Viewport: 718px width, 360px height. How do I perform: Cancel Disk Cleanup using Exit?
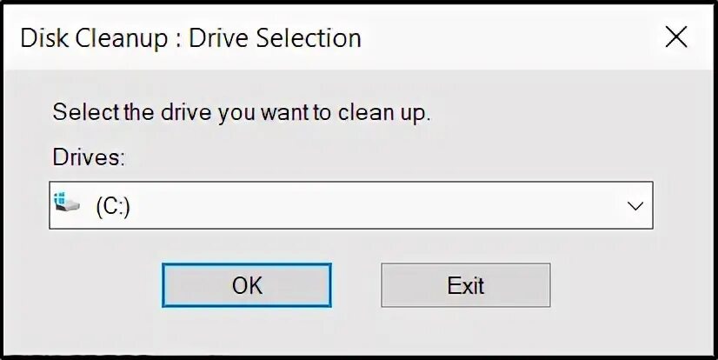[x=465, y=285]
